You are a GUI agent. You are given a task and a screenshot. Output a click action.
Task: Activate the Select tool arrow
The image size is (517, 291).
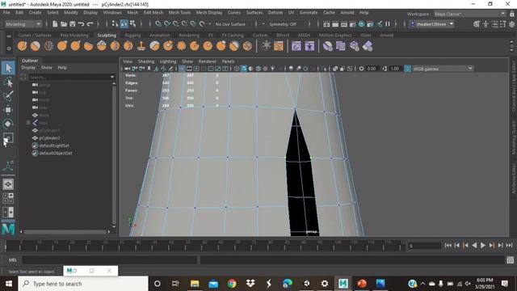click(x=8, y=68)
